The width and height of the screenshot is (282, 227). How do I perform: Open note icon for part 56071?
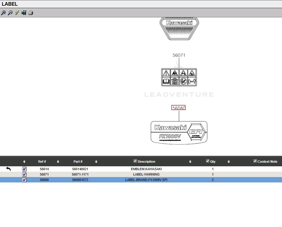(24, 174)
